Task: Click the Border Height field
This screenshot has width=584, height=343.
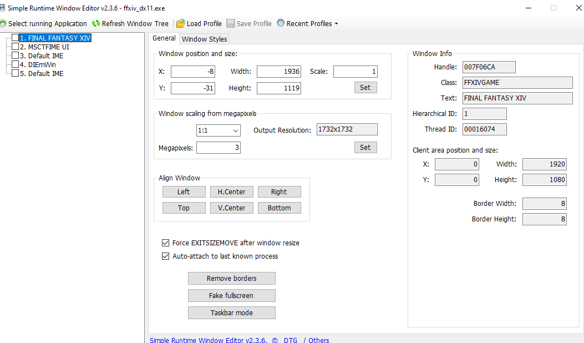Action: tap(545, 219)
